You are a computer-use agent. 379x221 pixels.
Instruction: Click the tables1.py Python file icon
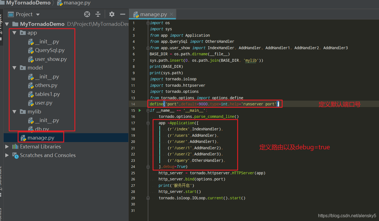[31, 94]
